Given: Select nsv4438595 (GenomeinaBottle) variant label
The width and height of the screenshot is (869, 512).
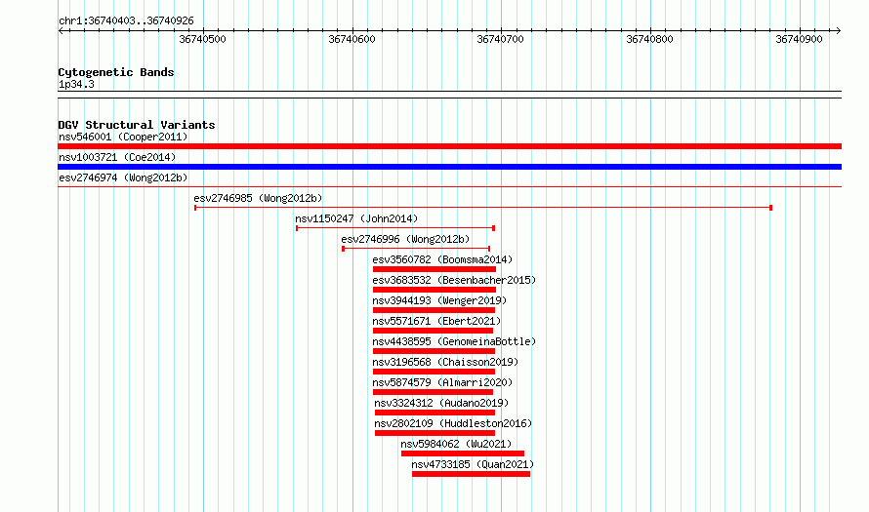Looking at the screenshot, I should 454,341.
